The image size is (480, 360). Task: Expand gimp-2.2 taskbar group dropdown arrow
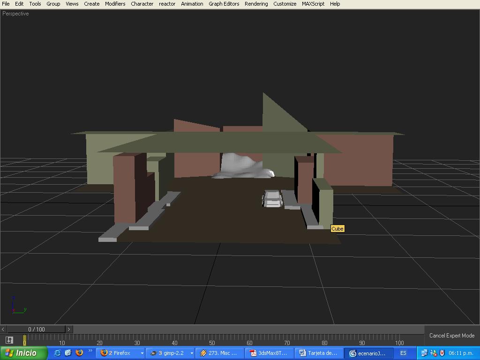click(192, 353)
